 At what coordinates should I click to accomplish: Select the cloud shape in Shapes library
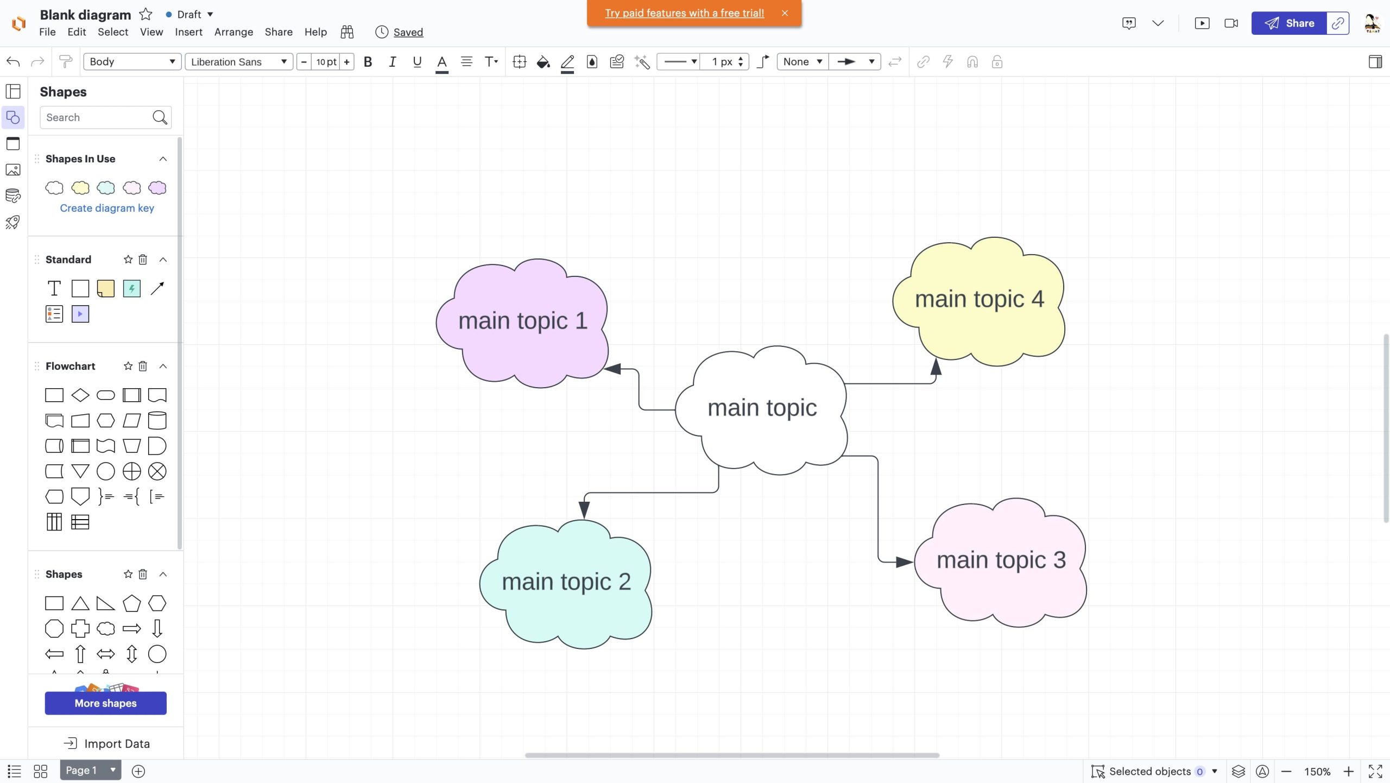pos(105,629)
